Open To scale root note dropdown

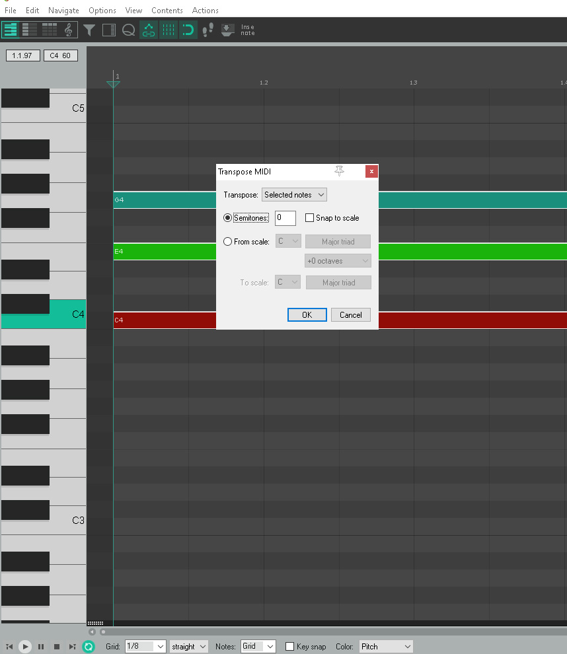(288, 282)
